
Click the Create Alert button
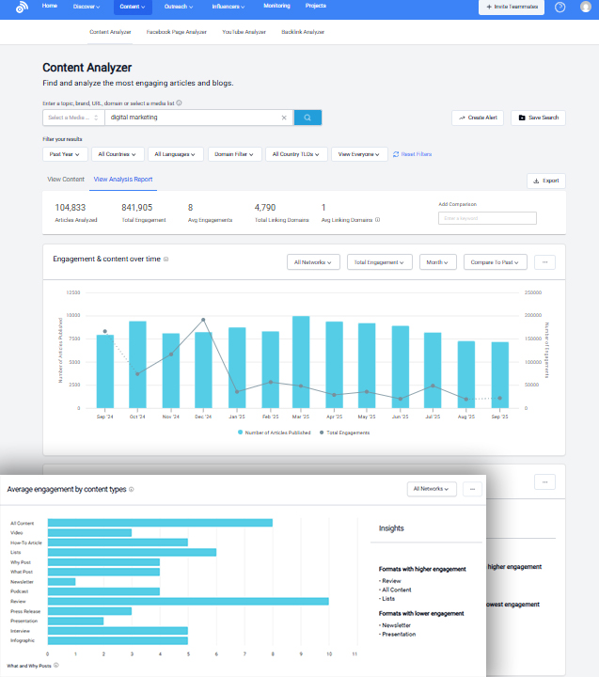click(x=478, y=118)
